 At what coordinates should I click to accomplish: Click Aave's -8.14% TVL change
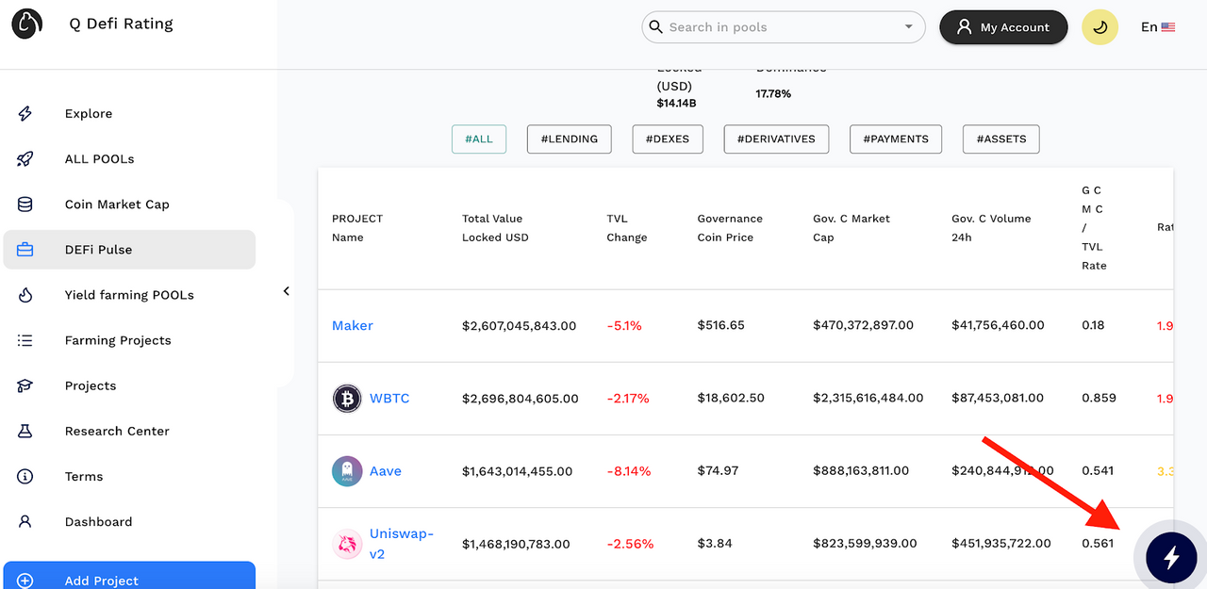point(629,471)
